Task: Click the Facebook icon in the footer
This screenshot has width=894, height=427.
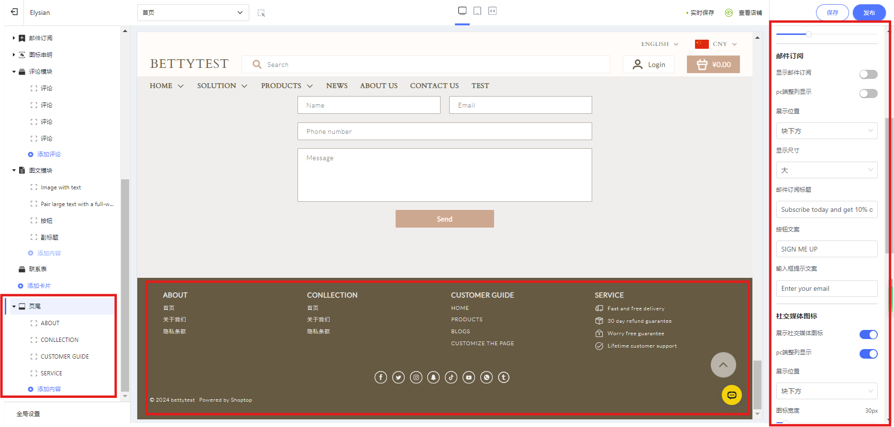Action: tap(381, 378)
